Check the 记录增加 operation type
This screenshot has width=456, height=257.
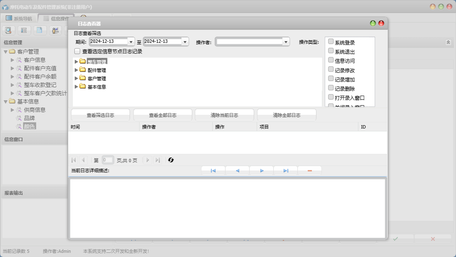coord(331,78)
